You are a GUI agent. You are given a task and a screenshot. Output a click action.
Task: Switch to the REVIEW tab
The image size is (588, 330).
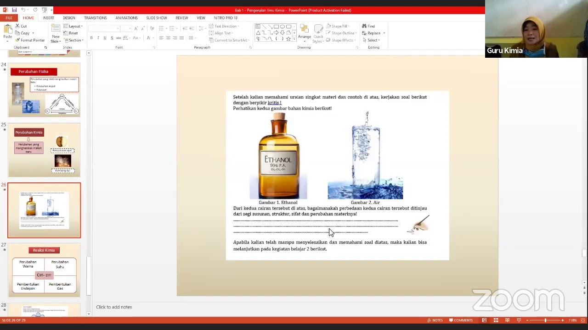click(181, 18)
